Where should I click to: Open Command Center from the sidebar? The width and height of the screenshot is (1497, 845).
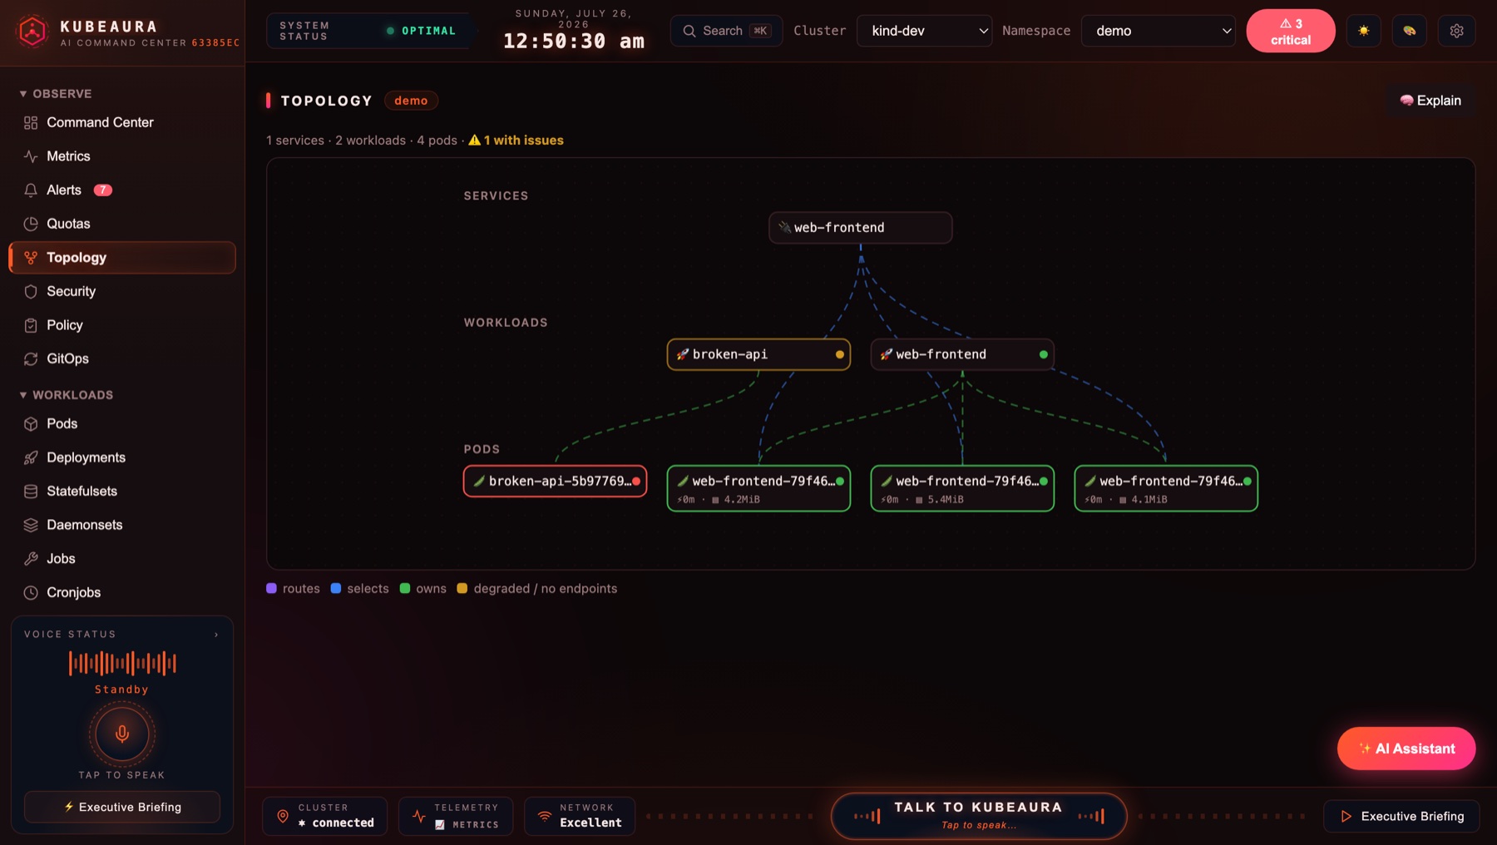tap(122, 122)
